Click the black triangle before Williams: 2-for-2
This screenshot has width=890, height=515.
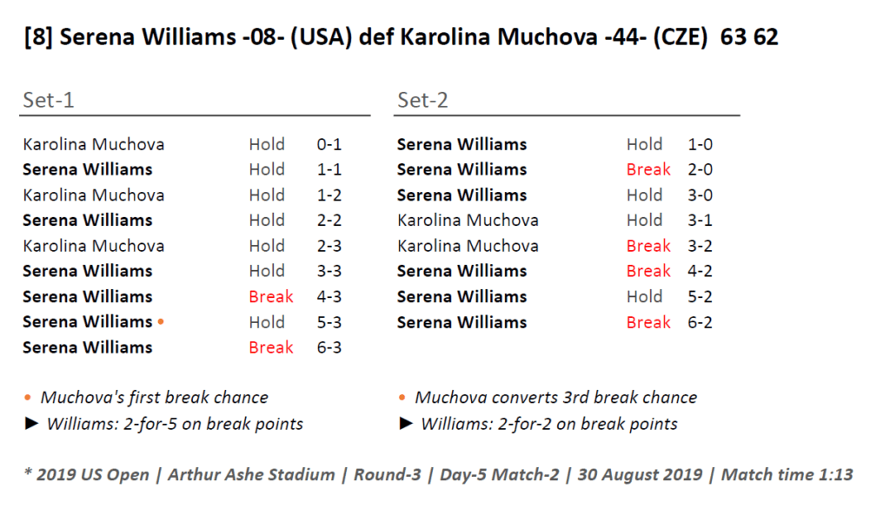[x=404, y=425]
